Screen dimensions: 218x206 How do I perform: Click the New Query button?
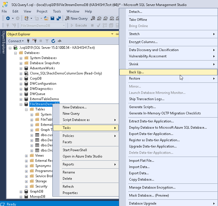tap(77, 18)
